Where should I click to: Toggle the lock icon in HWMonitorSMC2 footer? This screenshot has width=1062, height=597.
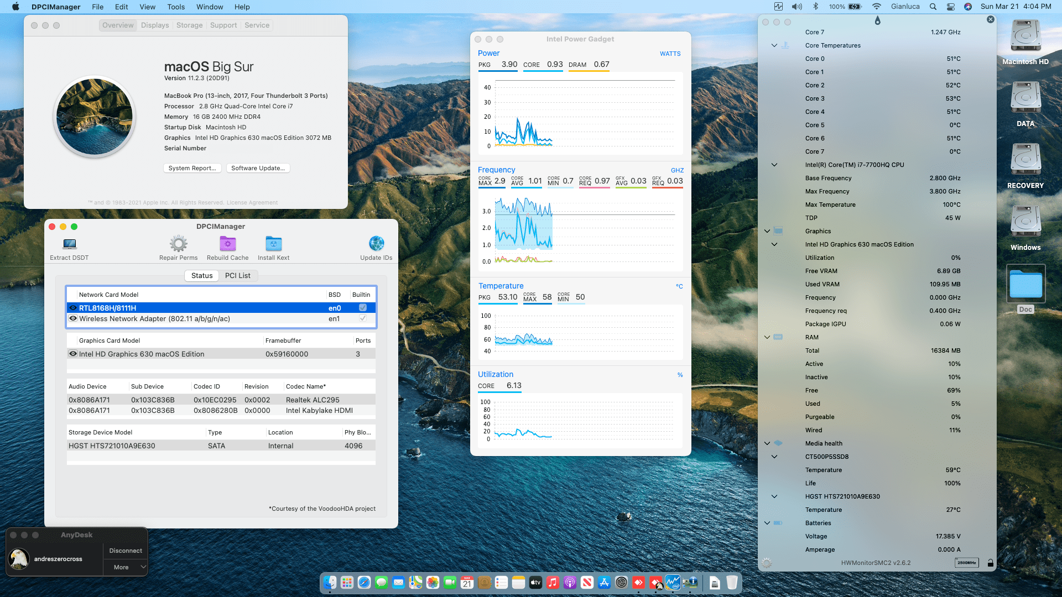click(990, 563)
